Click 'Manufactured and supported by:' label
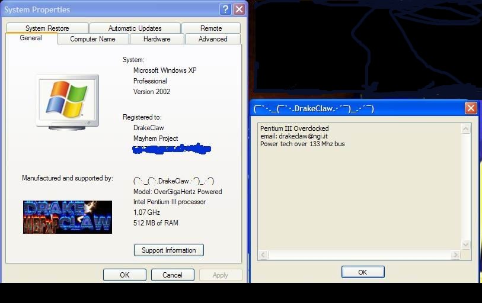The width and height of the screenshot is (482, 303). [68, 178]
